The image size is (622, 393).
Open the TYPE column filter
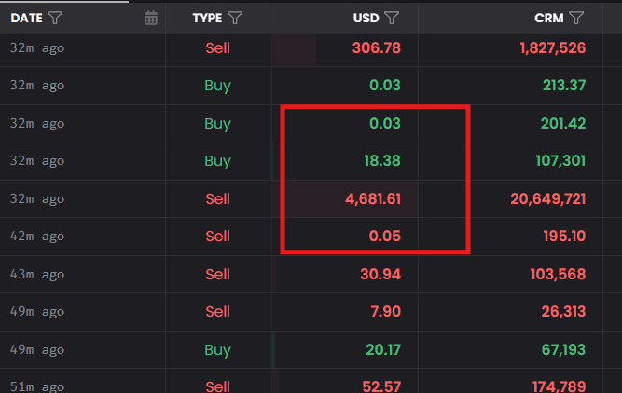235,18
